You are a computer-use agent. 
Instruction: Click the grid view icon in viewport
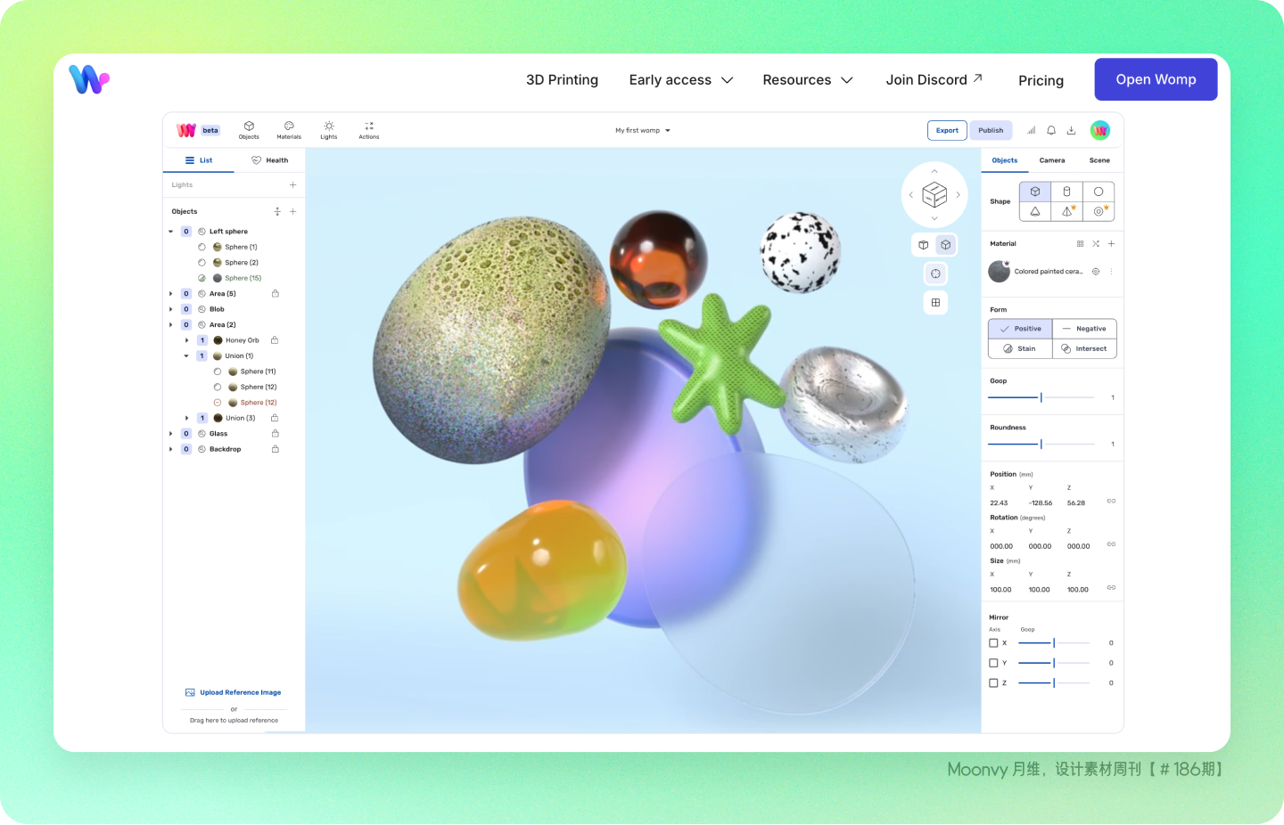point(935,303)
